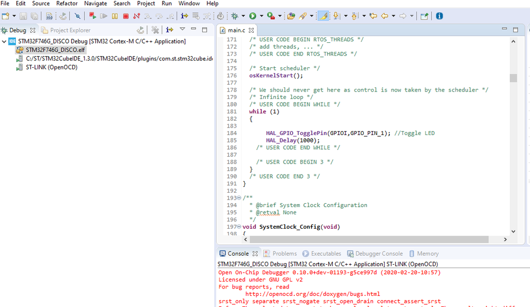530x307 pixels.
Task: Collapse the STM32F746G_DISCO Debug launch node
Action: click(x=4, y=41)
